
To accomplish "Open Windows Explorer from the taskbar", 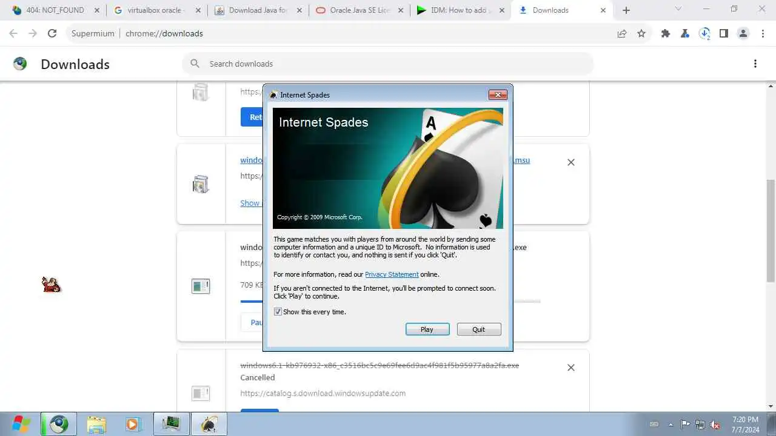I will 96,424.
